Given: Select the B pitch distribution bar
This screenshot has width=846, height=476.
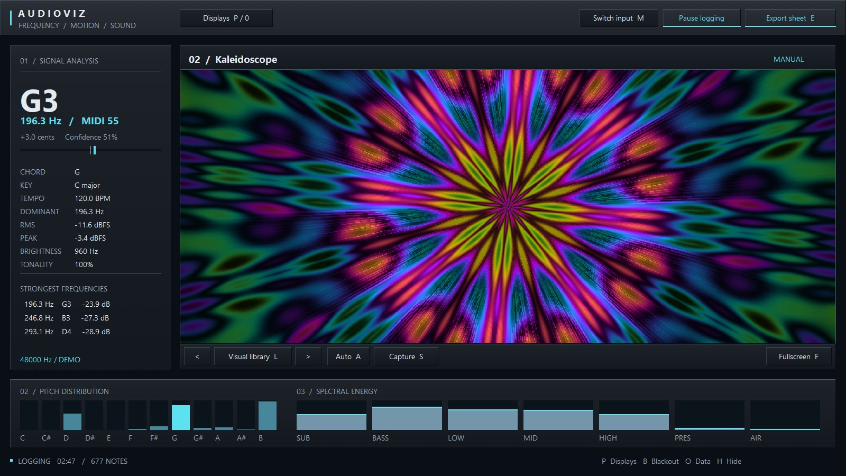Looking at the screenshot, I should click(x=268, y=415).
